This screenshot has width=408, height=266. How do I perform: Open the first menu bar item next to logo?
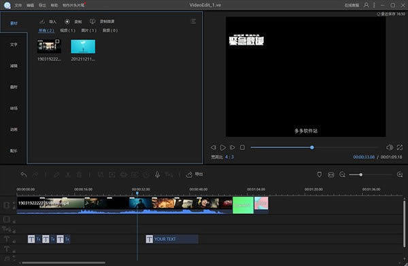tap(18, 5)
